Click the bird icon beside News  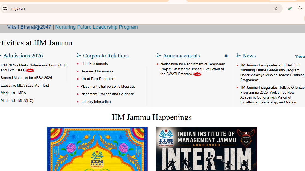[238, 56]
